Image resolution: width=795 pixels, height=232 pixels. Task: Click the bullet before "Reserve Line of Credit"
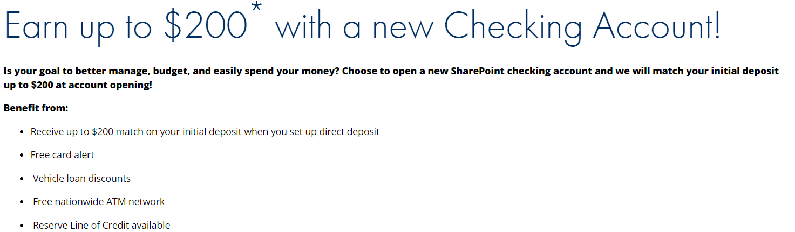click(x=22, y=226)
